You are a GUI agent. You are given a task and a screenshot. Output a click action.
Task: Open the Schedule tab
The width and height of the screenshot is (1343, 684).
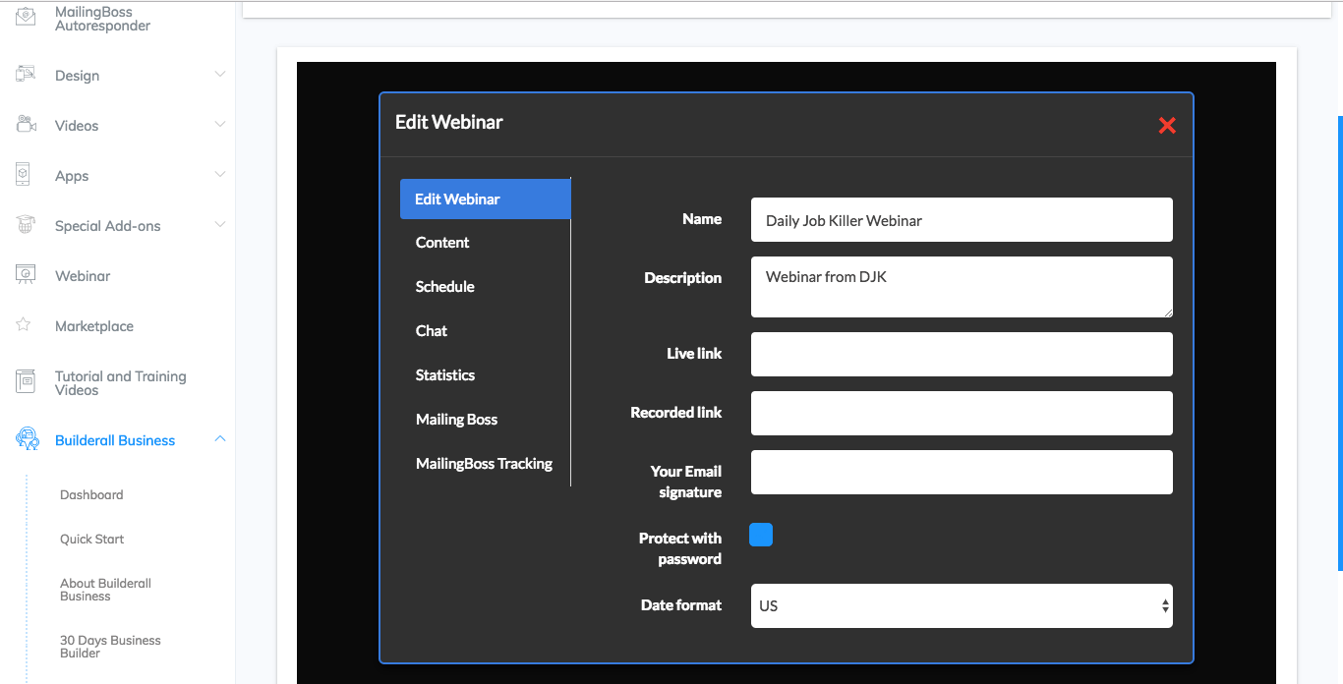click(445, 287)
